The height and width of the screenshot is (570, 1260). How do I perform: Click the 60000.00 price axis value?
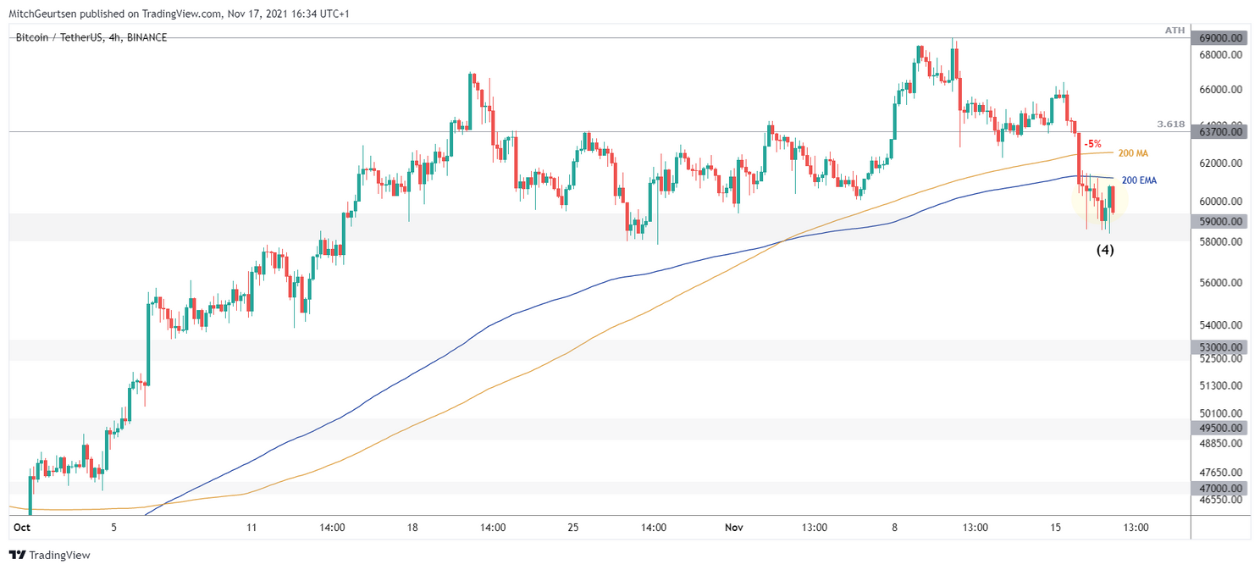tap(1220, 202)
